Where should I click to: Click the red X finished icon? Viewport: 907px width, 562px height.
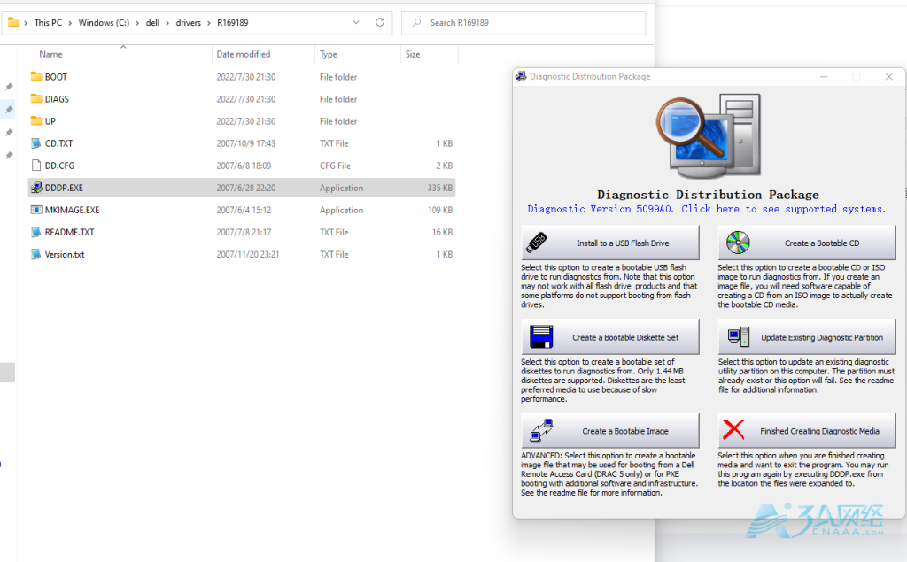coord(733,430)
